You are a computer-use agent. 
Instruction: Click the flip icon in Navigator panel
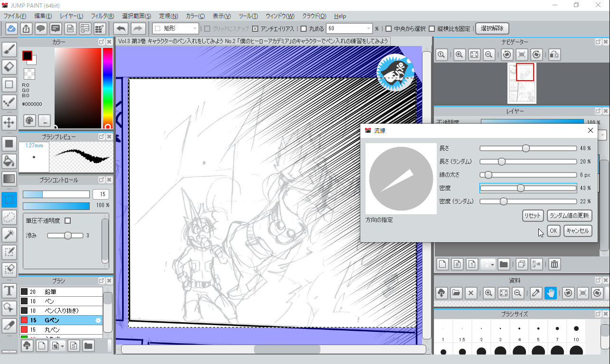click(554, 55)
